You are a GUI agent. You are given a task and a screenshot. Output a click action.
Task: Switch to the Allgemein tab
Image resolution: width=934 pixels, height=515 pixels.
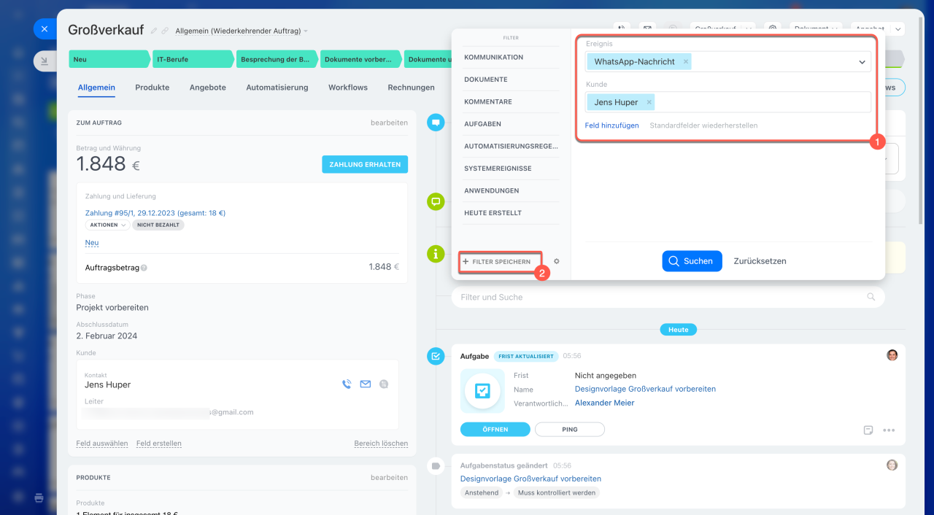[96, 88]
